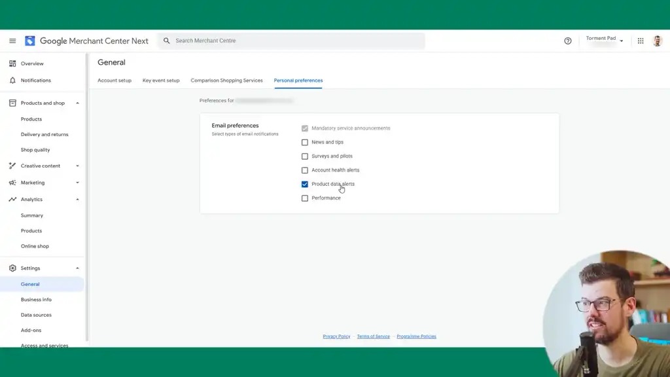This screenshot has width=670, height=377.
Task: Click the Help question mark icon
Action: pyautogui.click(x=567, y=41)
